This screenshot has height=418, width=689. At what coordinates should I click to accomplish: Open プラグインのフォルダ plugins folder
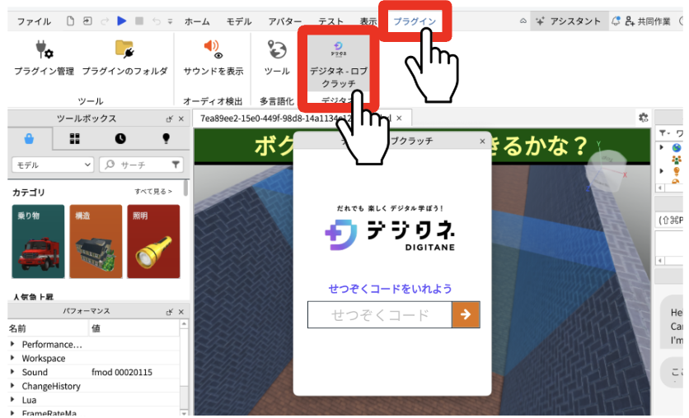124,58
